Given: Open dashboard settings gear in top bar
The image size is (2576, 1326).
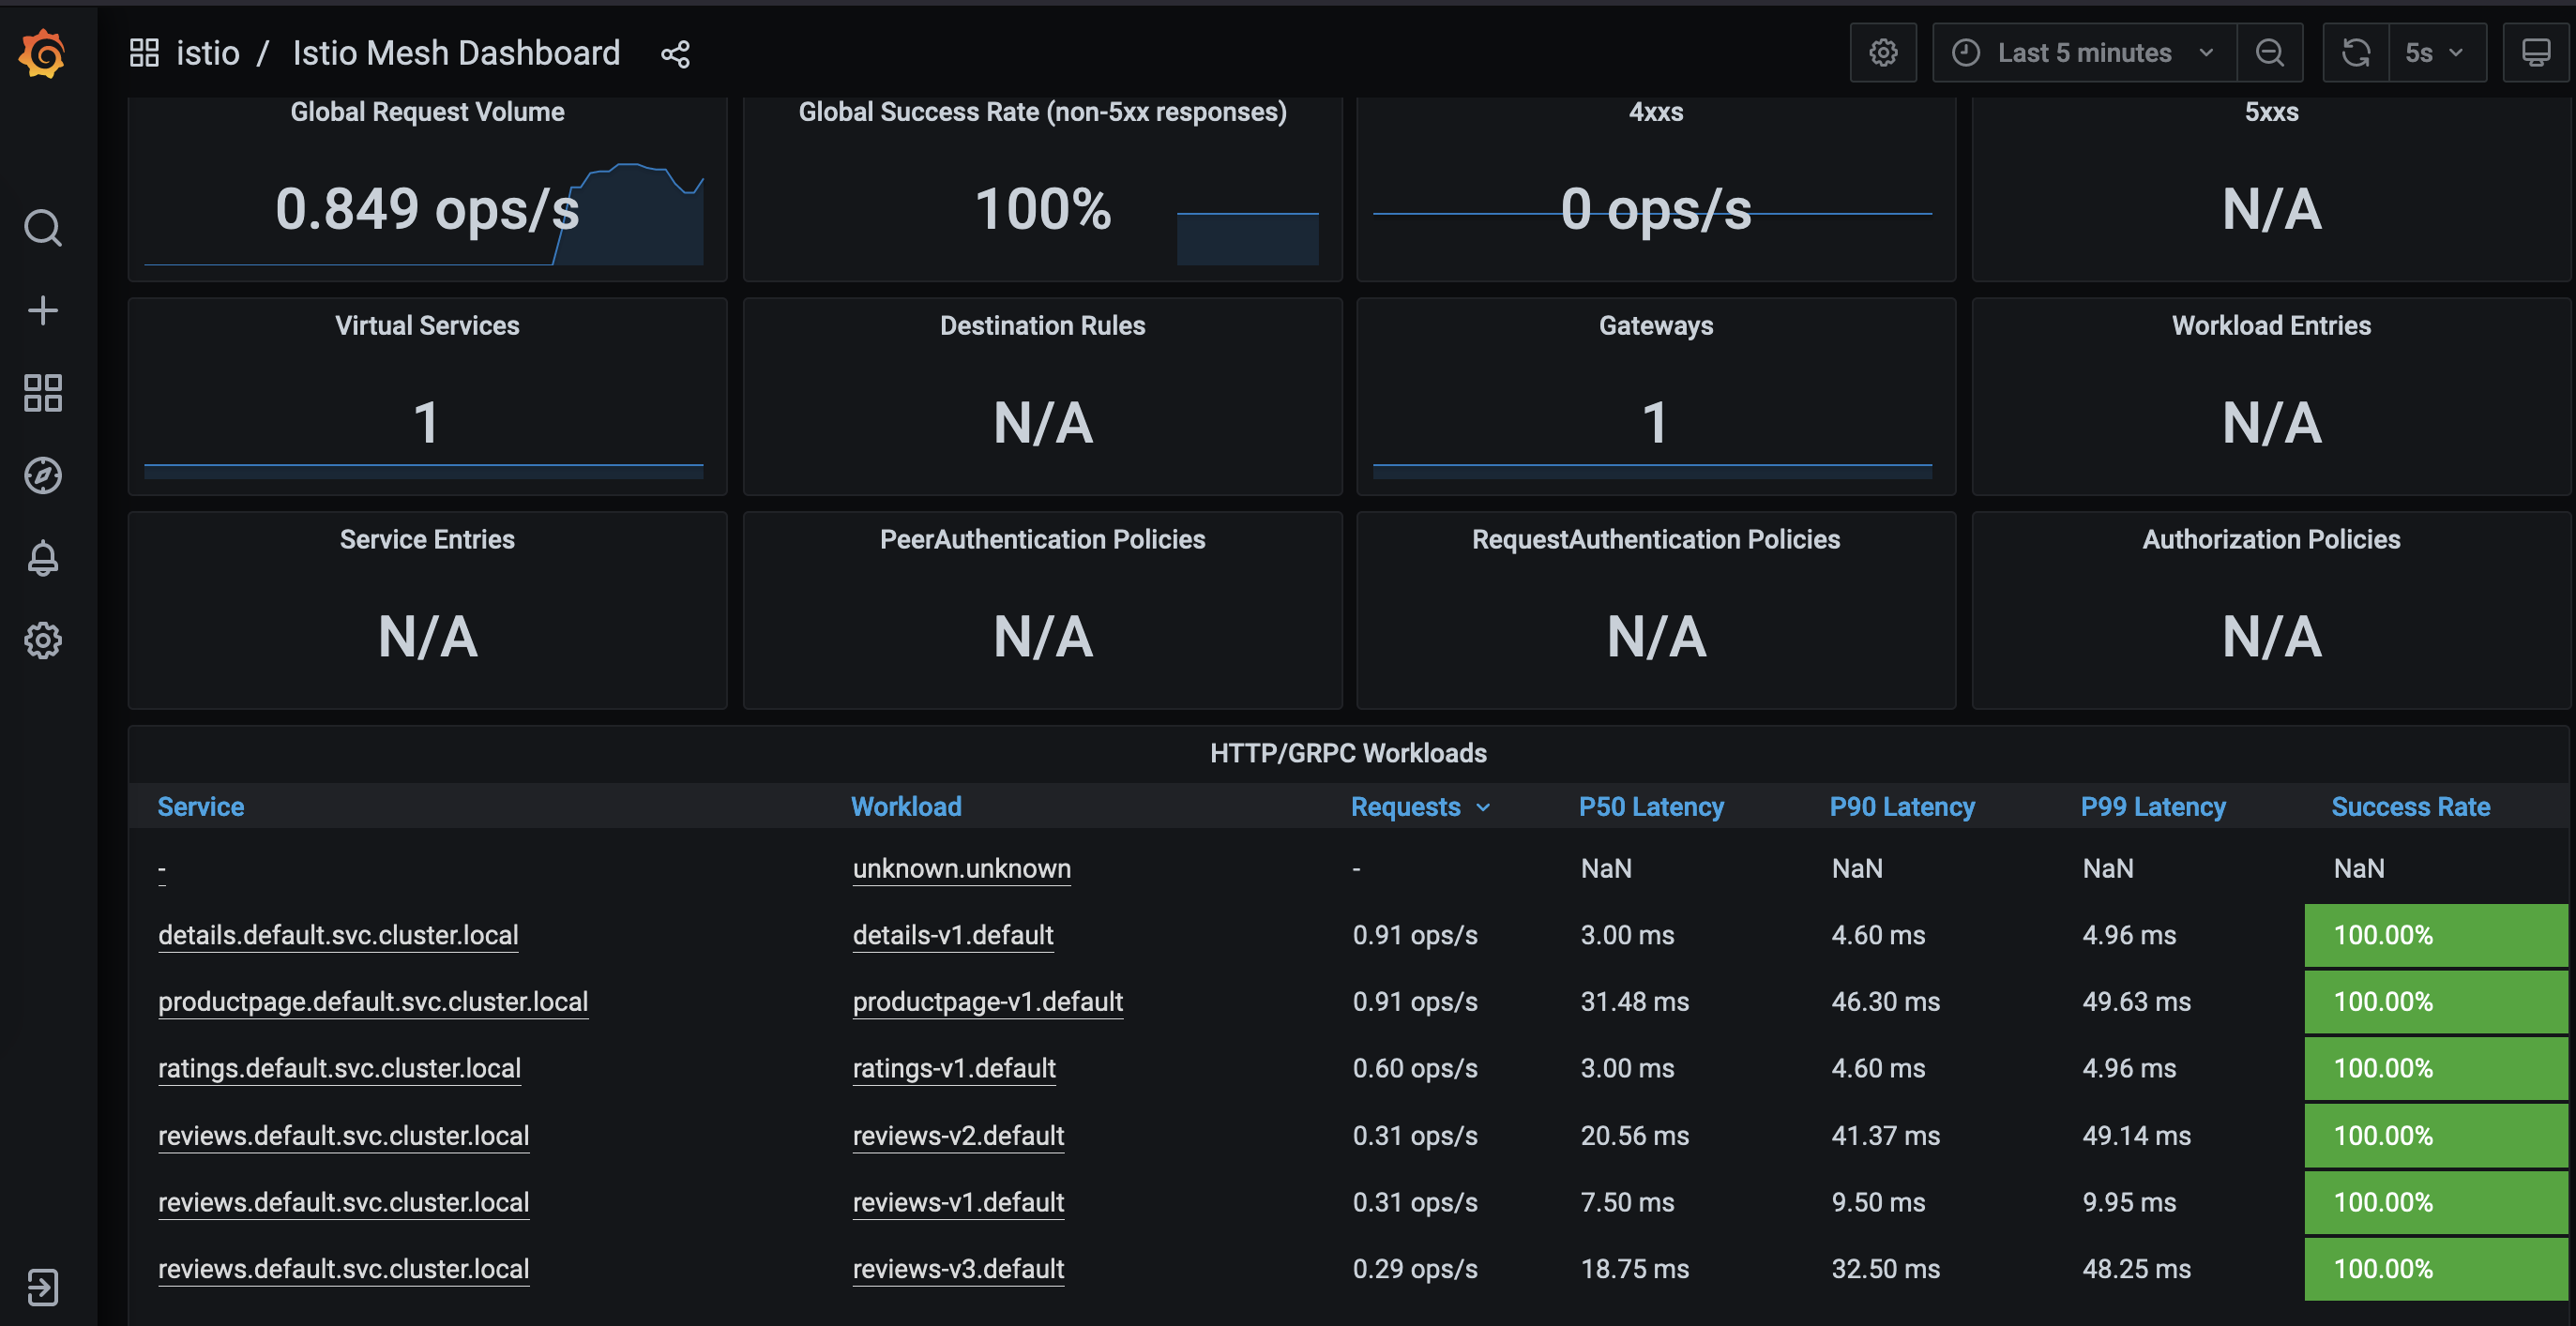Looking at the screenshot, I should point(1882,53).
